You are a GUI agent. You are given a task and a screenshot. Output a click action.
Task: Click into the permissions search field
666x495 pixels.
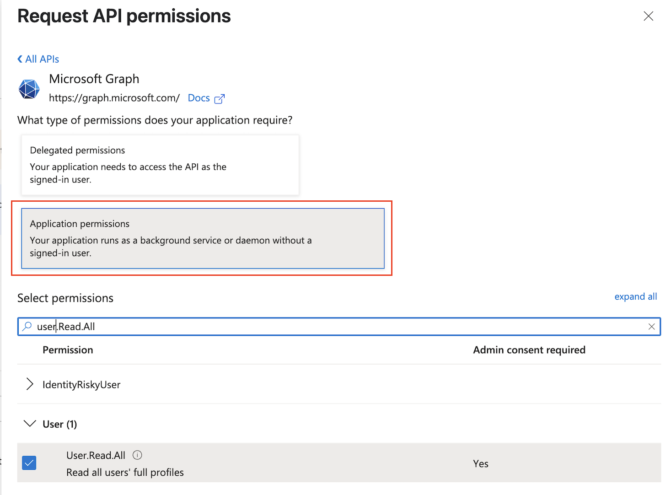(339, 327)
